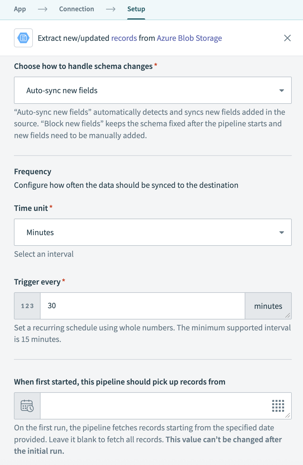This screenshot has width=303, height=465.
Task: Close the extractor setup panel
Action: pyautogui.click(x=287, y=38)
